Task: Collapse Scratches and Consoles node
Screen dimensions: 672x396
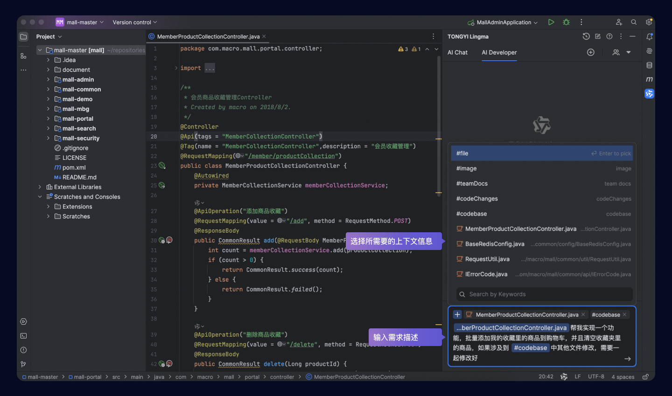Action: 40,197
